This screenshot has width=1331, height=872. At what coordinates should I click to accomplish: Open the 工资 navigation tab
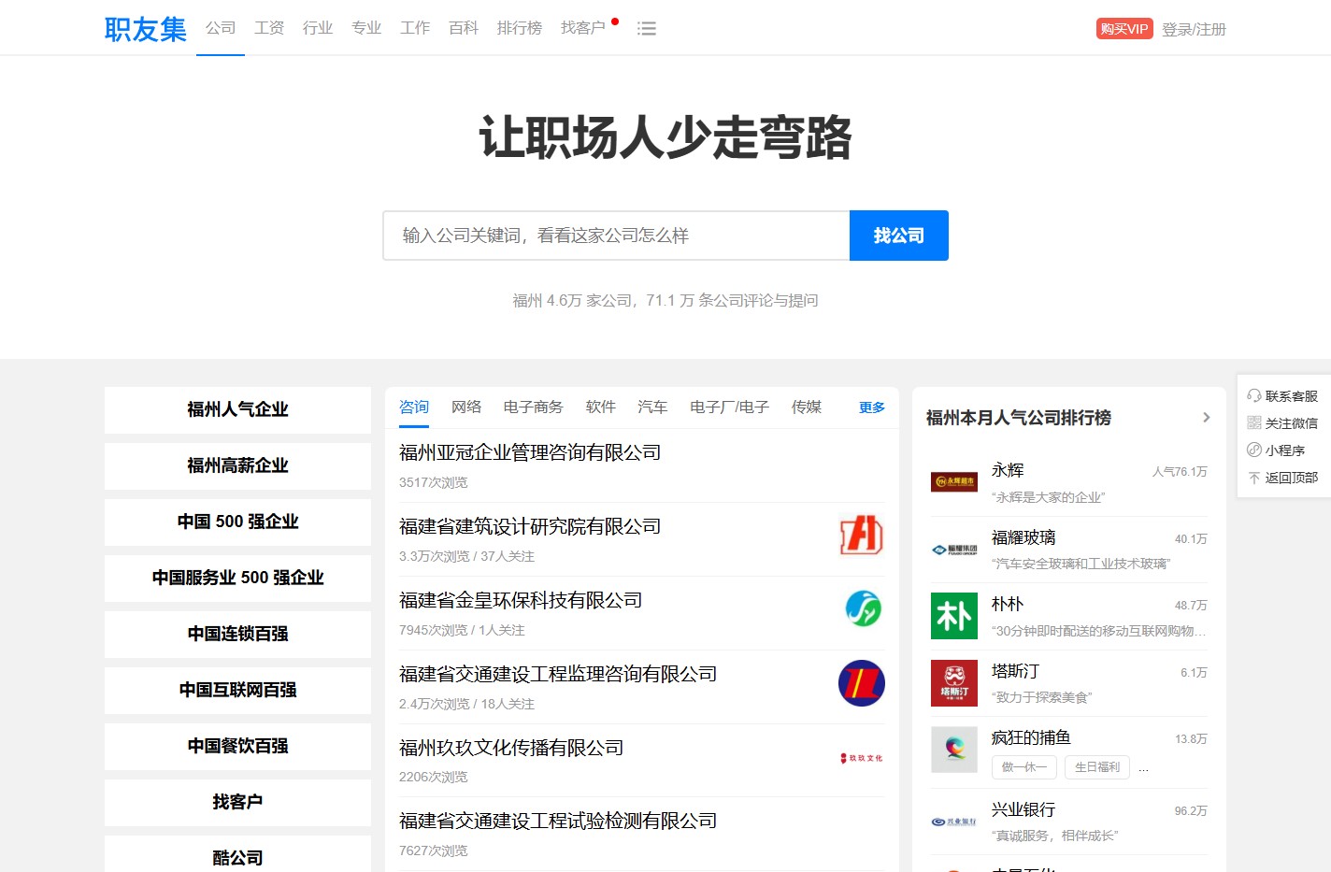(x=269, y=28)
